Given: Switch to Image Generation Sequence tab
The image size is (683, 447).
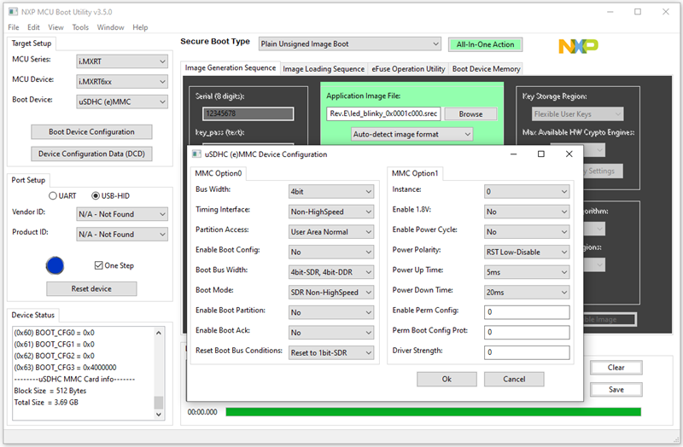Looking at the screenshot, I should pos(230,68).
